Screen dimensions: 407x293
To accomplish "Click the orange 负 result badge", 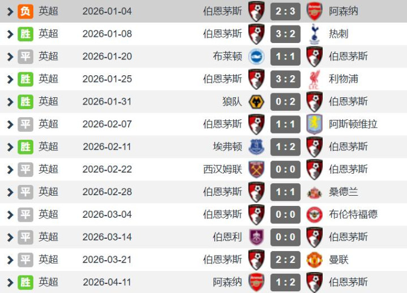I will click(x=25, y=11).
